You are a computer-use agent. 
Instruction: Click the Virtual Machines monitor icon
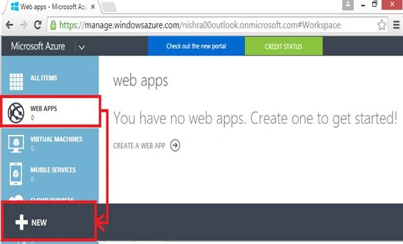[x=16, y=143]
